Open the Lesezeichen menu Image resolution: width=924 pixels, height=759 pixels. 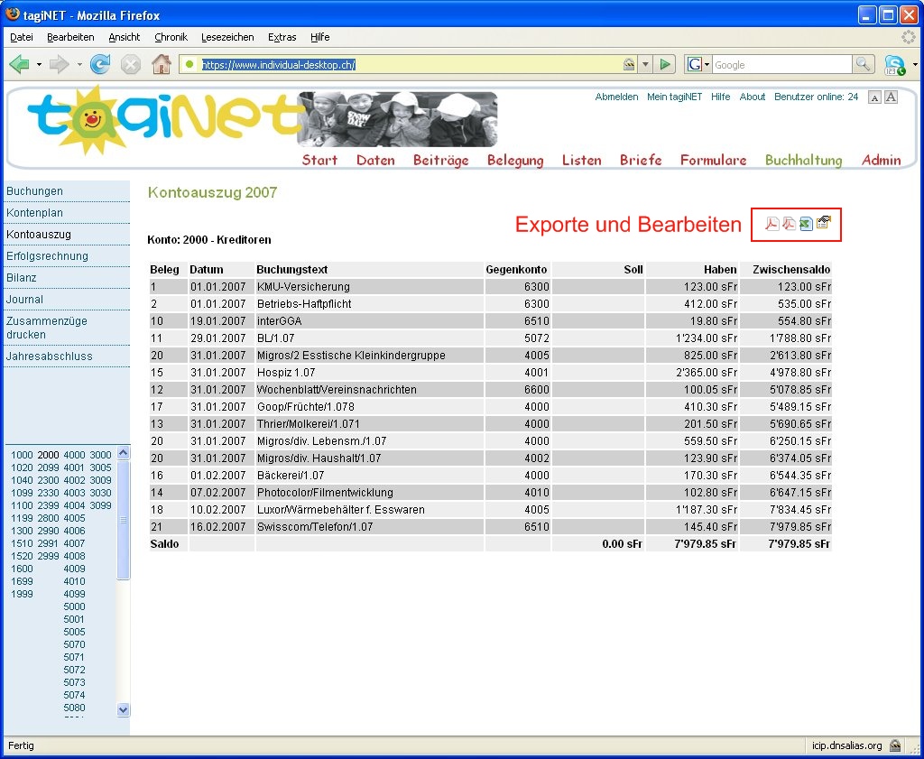227,37
